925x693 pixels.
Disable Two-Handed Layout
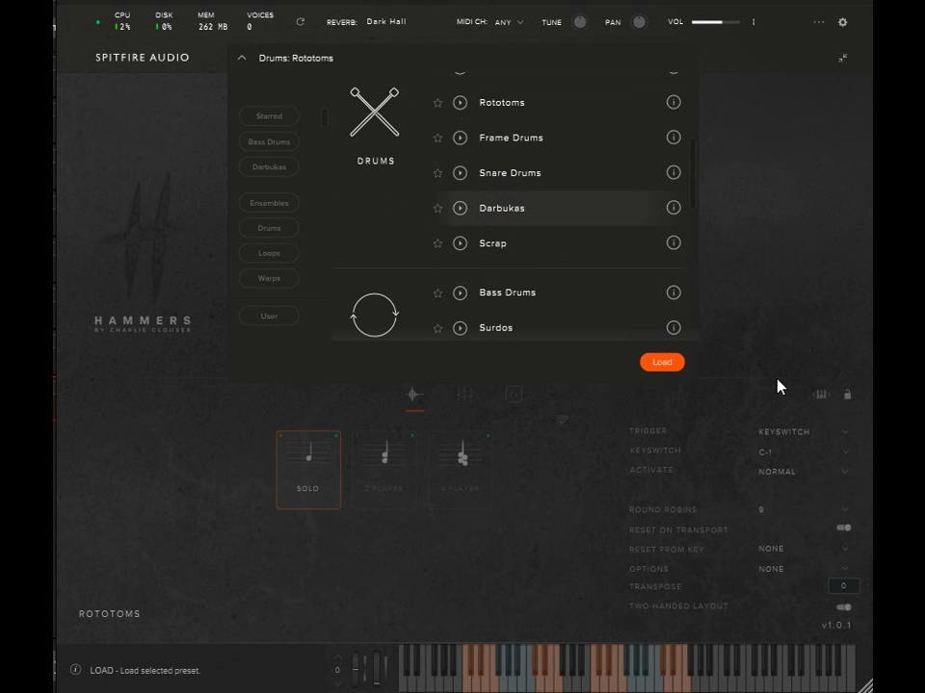tap(844, 606)
